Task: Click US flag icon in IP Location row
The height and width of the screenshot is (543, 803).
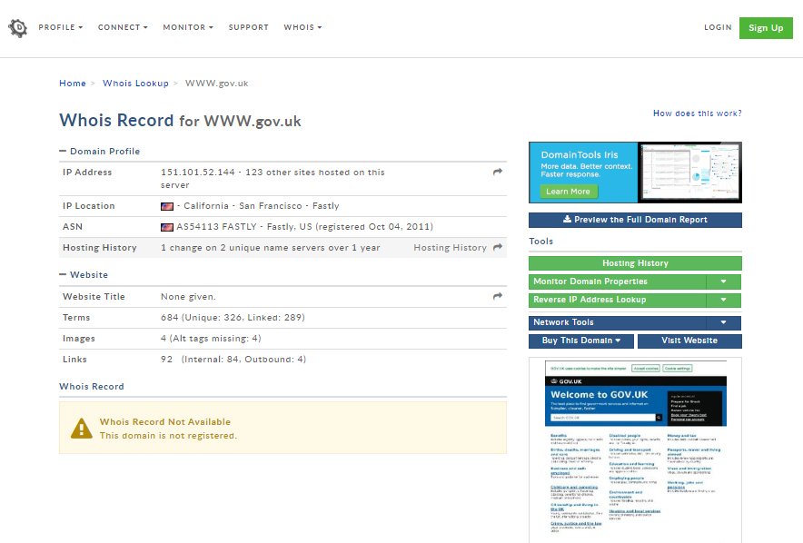Action: coord(167,206)
